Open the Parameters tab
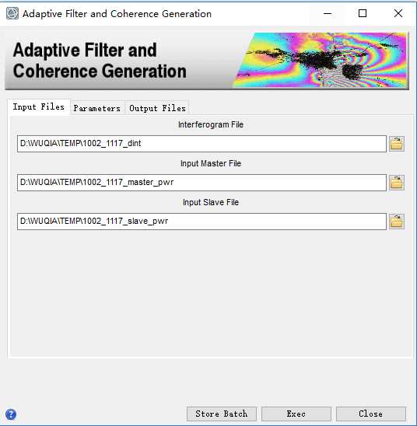 pyautogui.click(x=97, y=108)
